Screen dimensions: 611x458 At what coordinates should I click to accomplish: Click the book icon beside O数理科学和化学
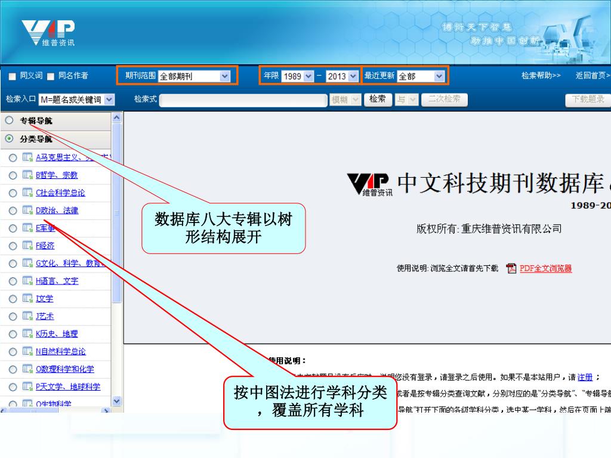27,369
